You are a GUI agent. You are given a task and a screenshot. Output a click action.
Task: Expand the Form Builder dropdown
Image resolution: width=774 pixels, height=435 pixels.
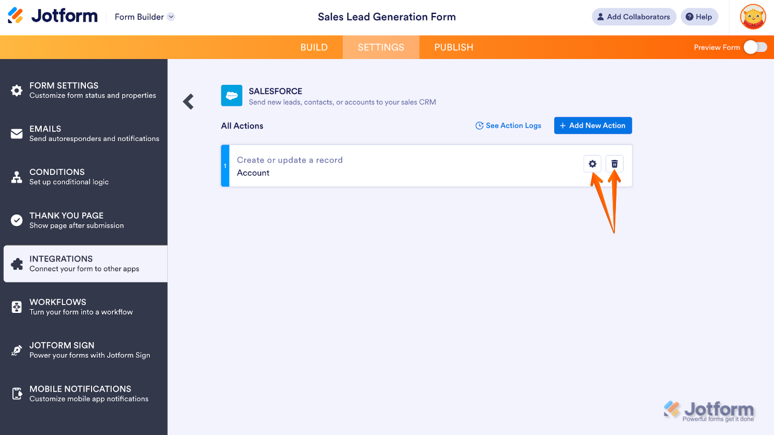click(171, 17)
